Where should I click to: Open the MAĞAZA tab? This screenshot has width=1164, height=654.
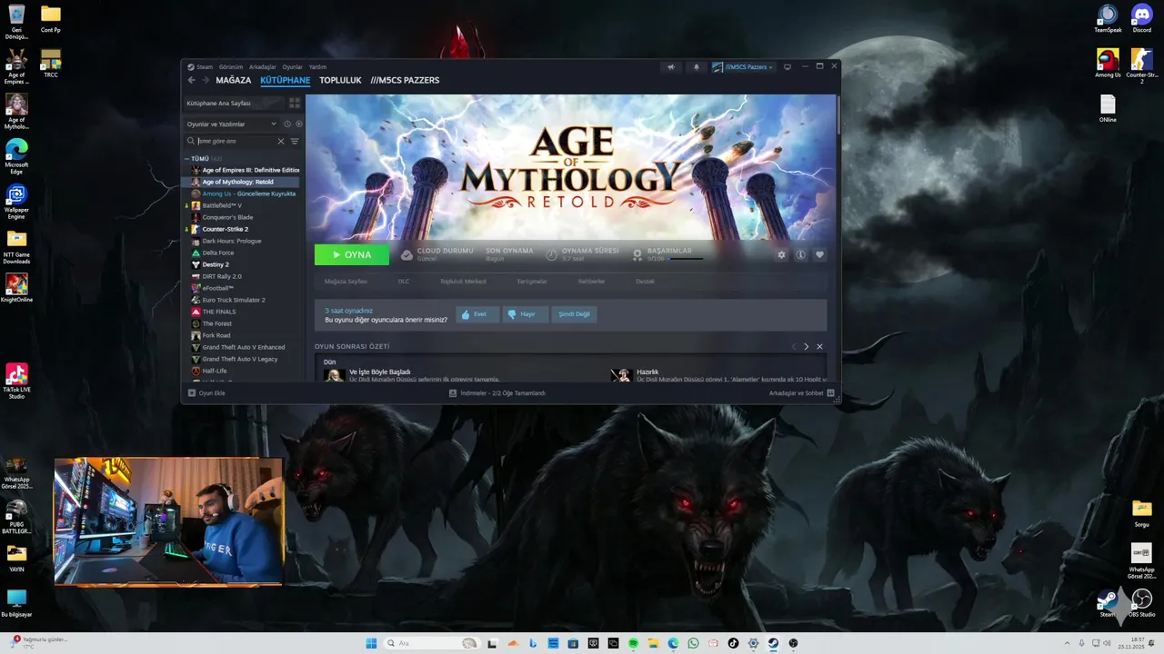click(234, 80)
